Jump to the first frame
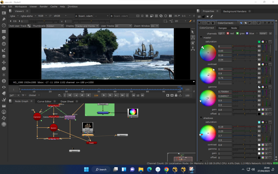Screen dimensions: 278x174 click(70, 95)
